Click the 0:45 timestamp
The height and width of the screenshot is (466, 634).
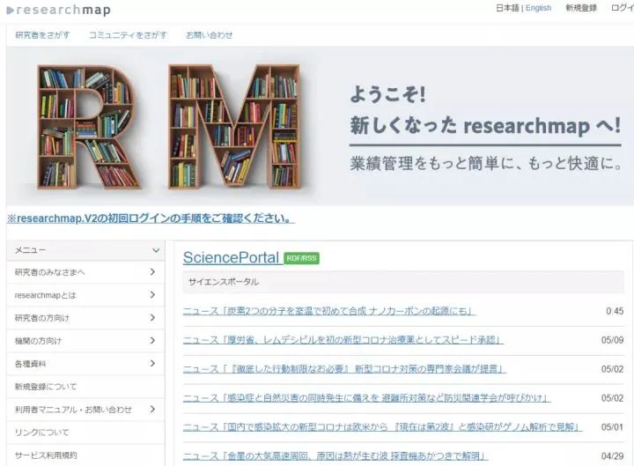[x=615, y=311]
